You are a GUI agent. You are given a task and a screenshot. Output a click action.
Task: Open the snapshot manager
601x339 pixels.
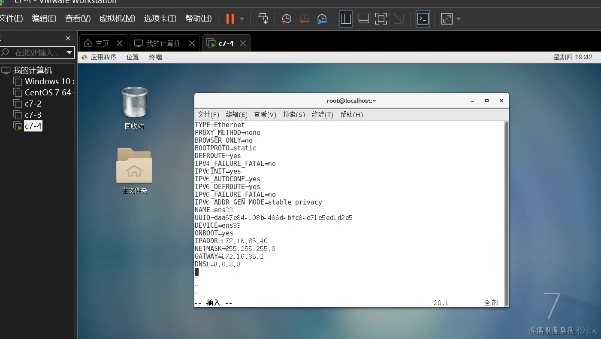[322, 18]
